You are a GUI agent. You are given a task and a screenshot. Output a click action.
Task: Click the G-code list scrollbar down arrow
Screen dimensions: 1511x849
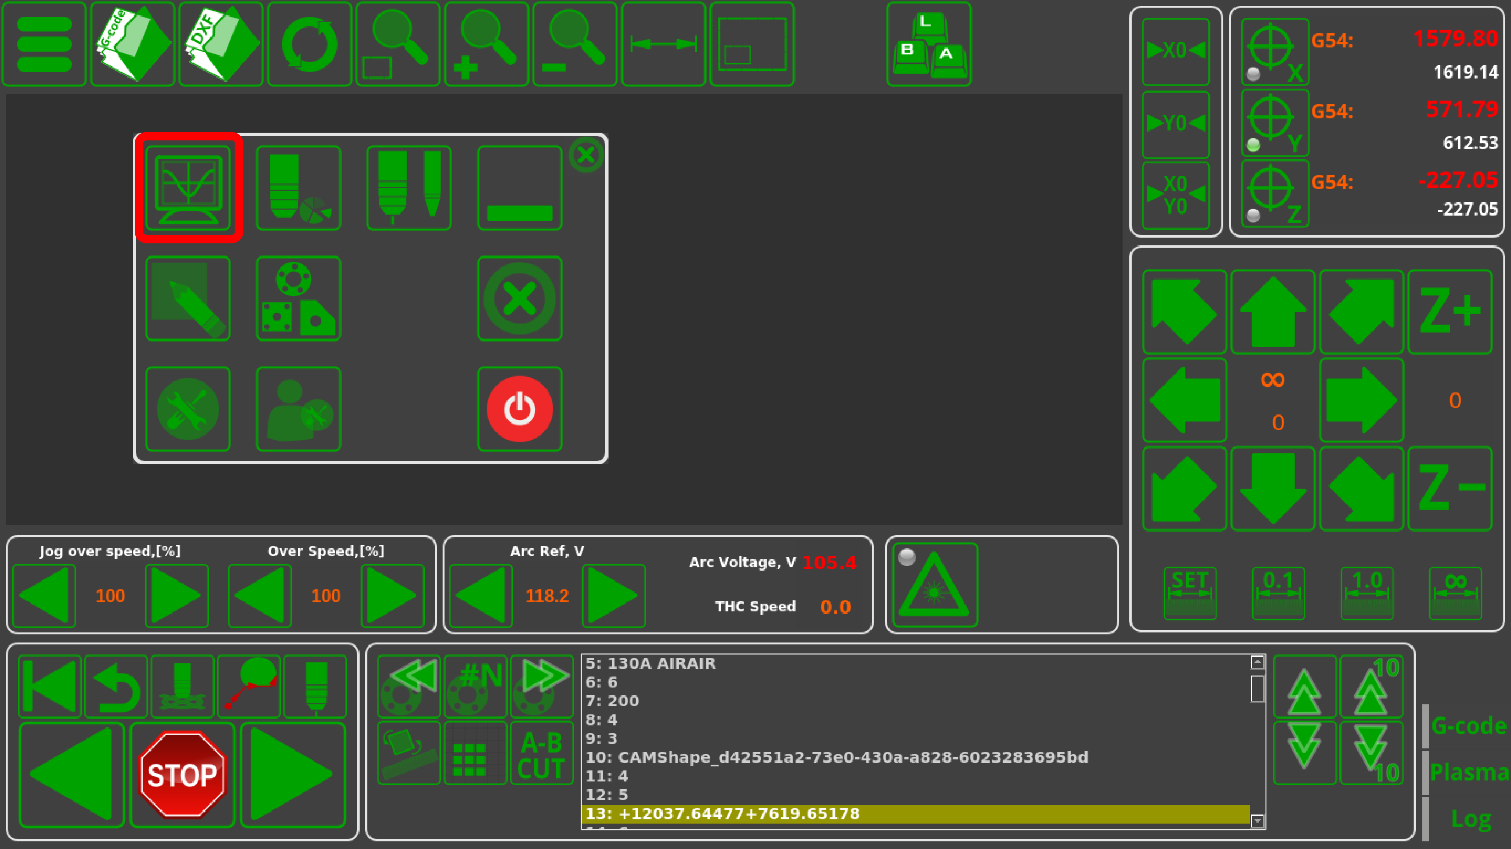(x=1257, y=822)
